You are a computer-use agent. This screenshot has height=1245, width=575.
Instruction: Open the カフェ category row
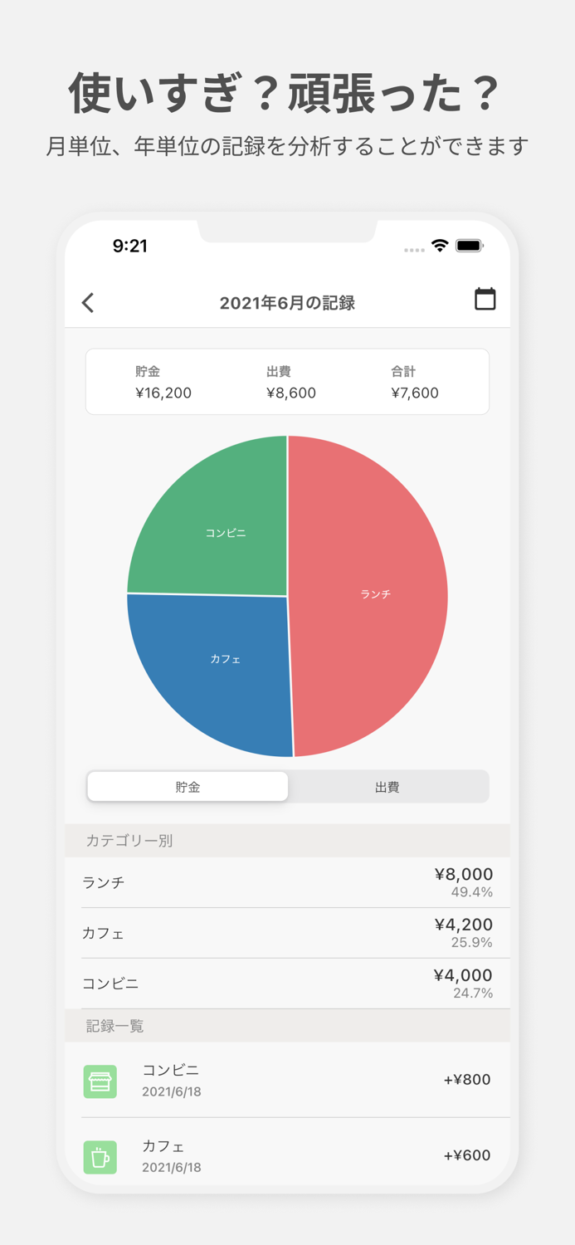(x=287, y=933)
